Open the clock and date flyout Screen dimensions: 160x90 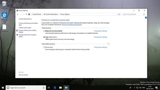(x=150, y=88)
